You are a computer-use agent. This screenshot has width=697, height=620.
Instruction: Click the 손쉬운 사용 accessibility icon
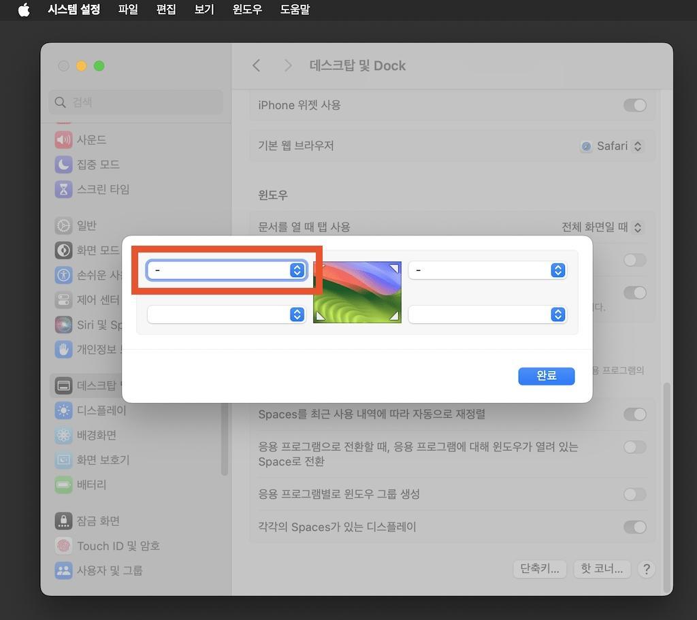63,275
